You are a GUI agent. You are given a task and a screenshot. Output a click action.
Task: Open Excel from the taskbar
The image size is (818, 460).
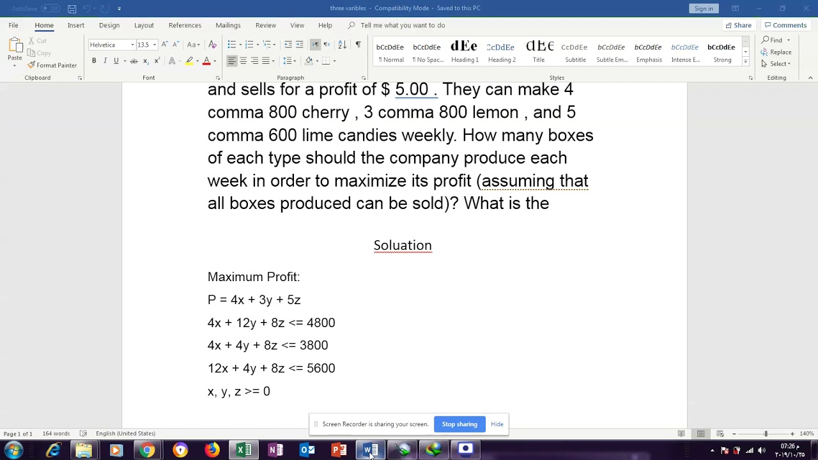(243, 450)
